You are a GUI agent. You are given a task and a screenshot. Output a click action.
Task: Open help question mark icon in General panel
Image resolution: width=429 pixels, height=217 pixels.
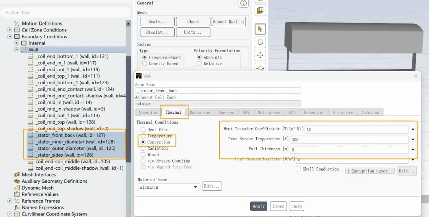click(243, 3)
